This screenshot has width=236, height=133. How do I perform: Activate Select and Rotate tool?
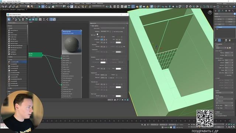click(x=46, y=7)
